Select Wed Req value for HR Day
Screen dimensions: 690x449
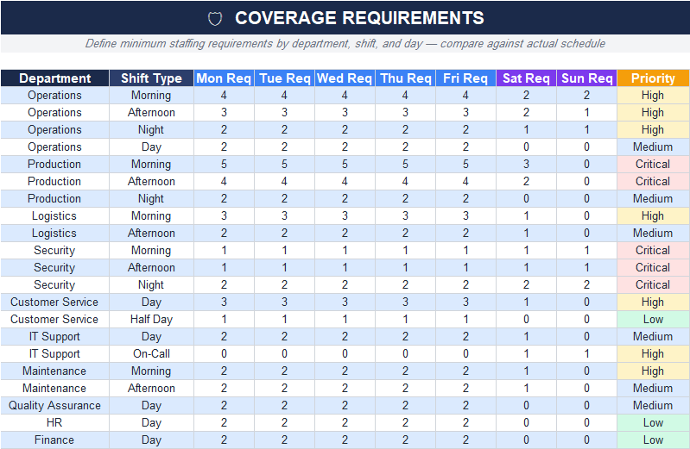click(x=345, y=422)
